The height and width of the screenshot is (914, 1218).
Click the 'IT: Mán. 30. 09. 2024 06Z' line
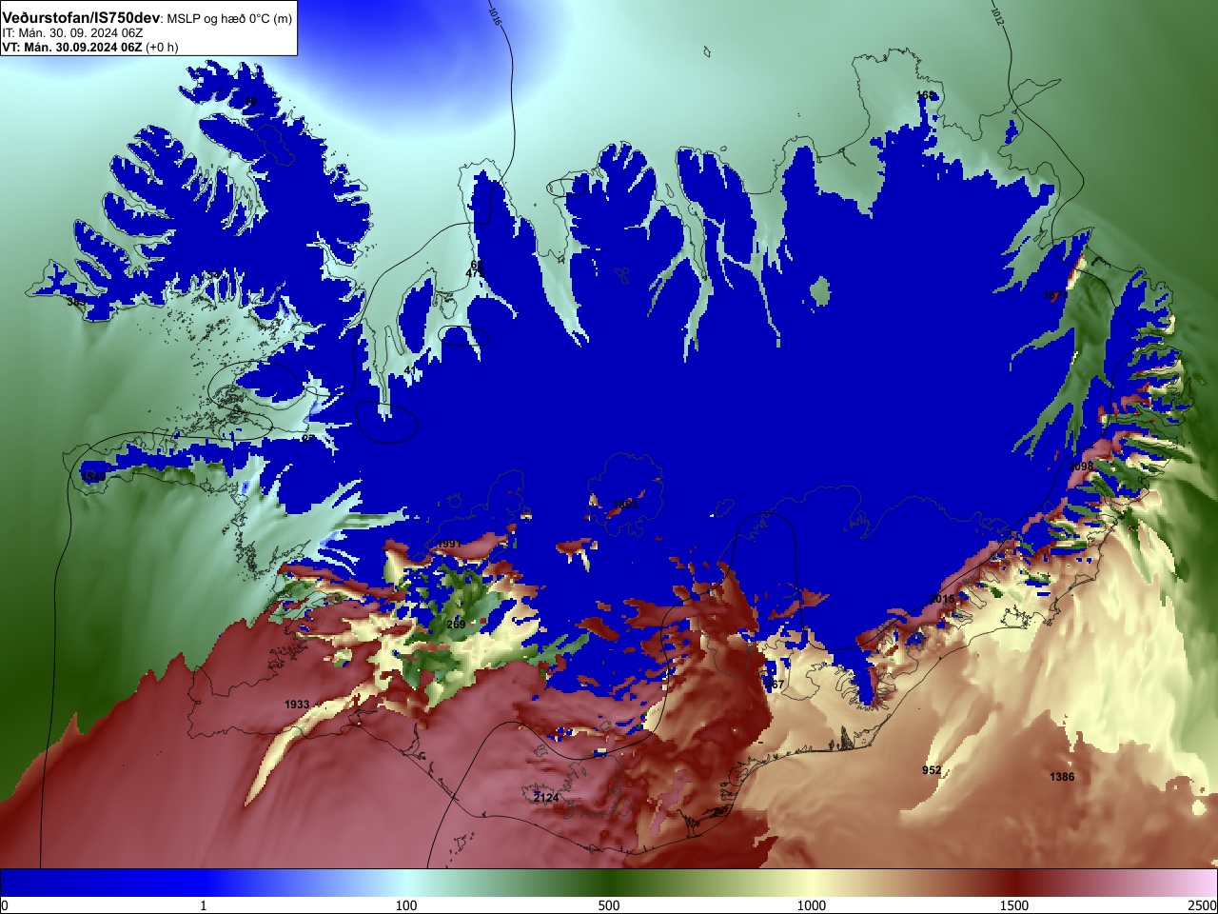(72, 32)
